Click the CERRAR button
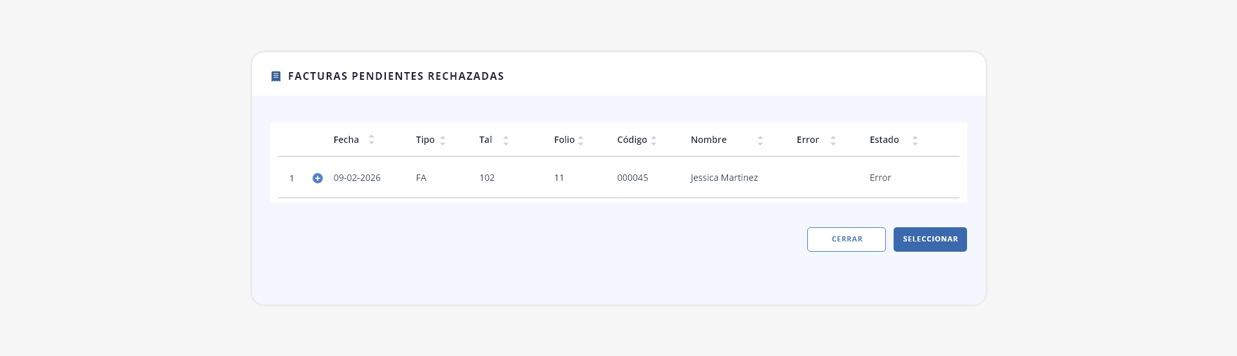 [847, 239]
